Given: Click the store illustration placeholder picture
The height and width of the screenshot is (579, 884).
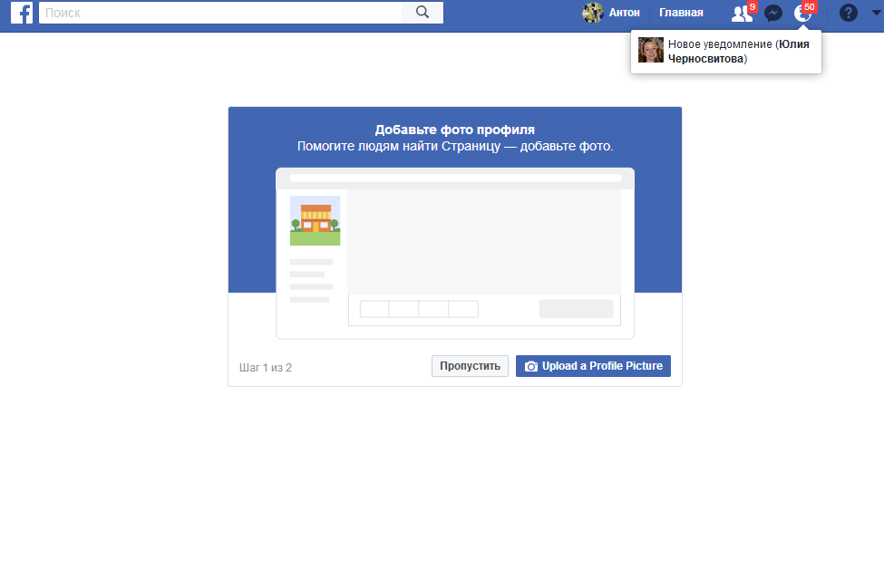Looking at the screenshot, I should pyautogui.click(x=315, y=220).
